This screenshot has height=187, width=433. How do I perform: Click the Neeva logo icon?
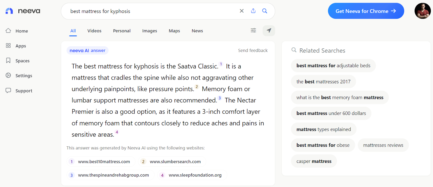9,11
